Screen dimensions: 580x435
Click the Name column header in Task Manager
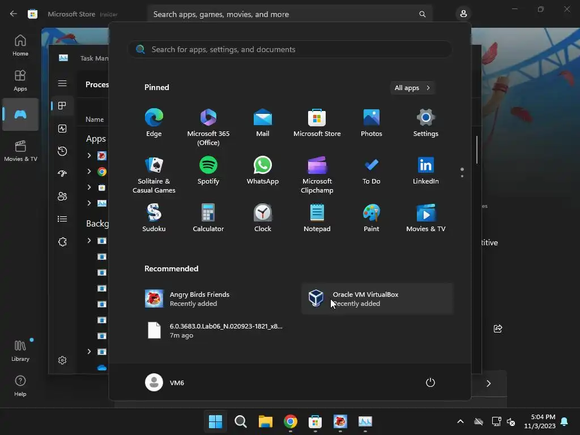[95, 119]
